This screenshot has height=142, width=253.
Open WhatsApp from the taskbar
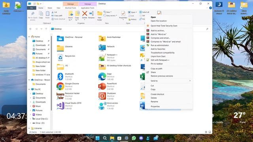[134, 138]
